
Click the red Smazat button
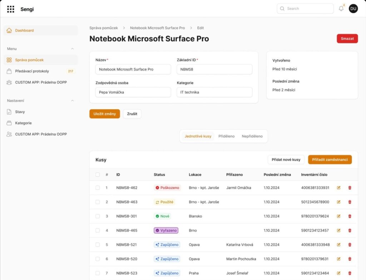[347, 39]
